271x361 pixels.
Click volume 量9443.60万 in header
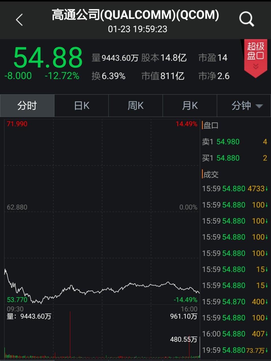point(115,58)
